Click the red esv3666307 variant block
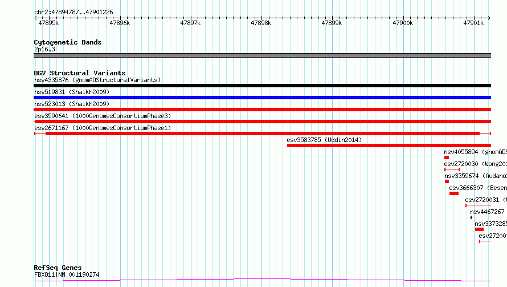The image size is (507, 287). click(x=454, y=193)
